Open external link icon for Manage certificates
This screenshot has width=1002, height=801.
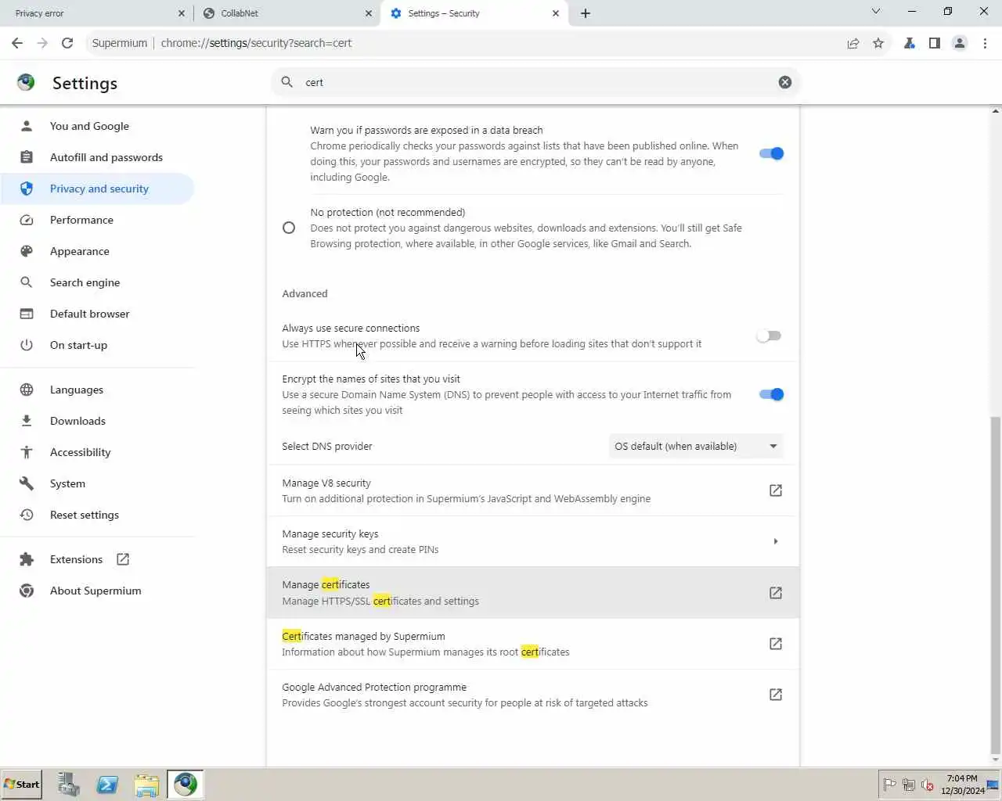tap(776, 593)
